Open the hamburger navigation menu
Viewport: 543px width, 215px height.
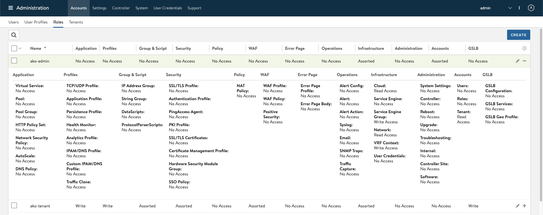coord(11,8)
